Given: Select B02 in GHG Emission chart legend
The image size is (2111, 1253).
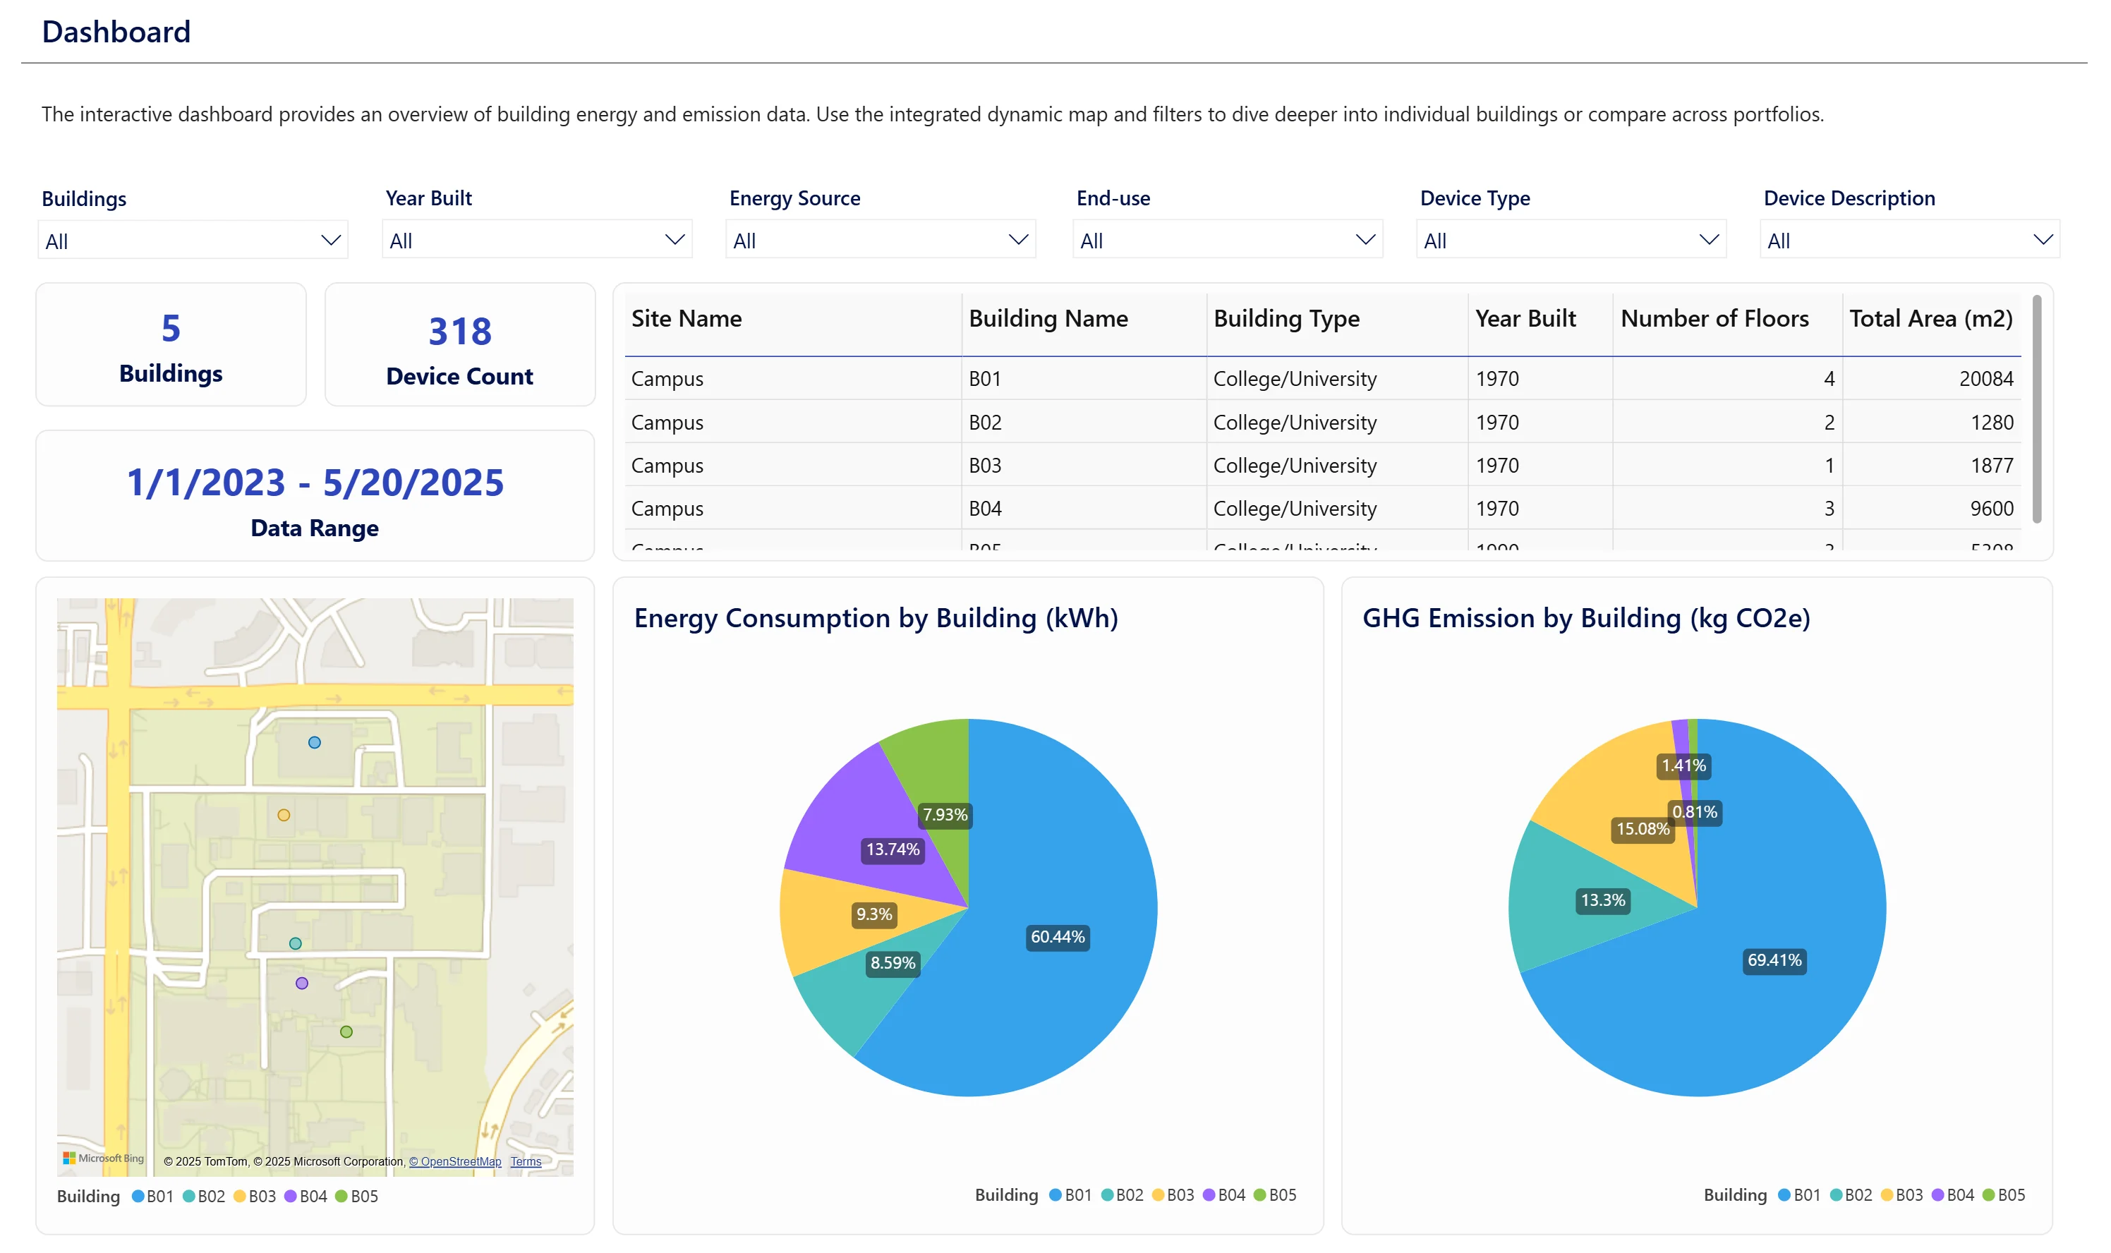Looking at the screenshot, I should click(x=1851, y=1196).
